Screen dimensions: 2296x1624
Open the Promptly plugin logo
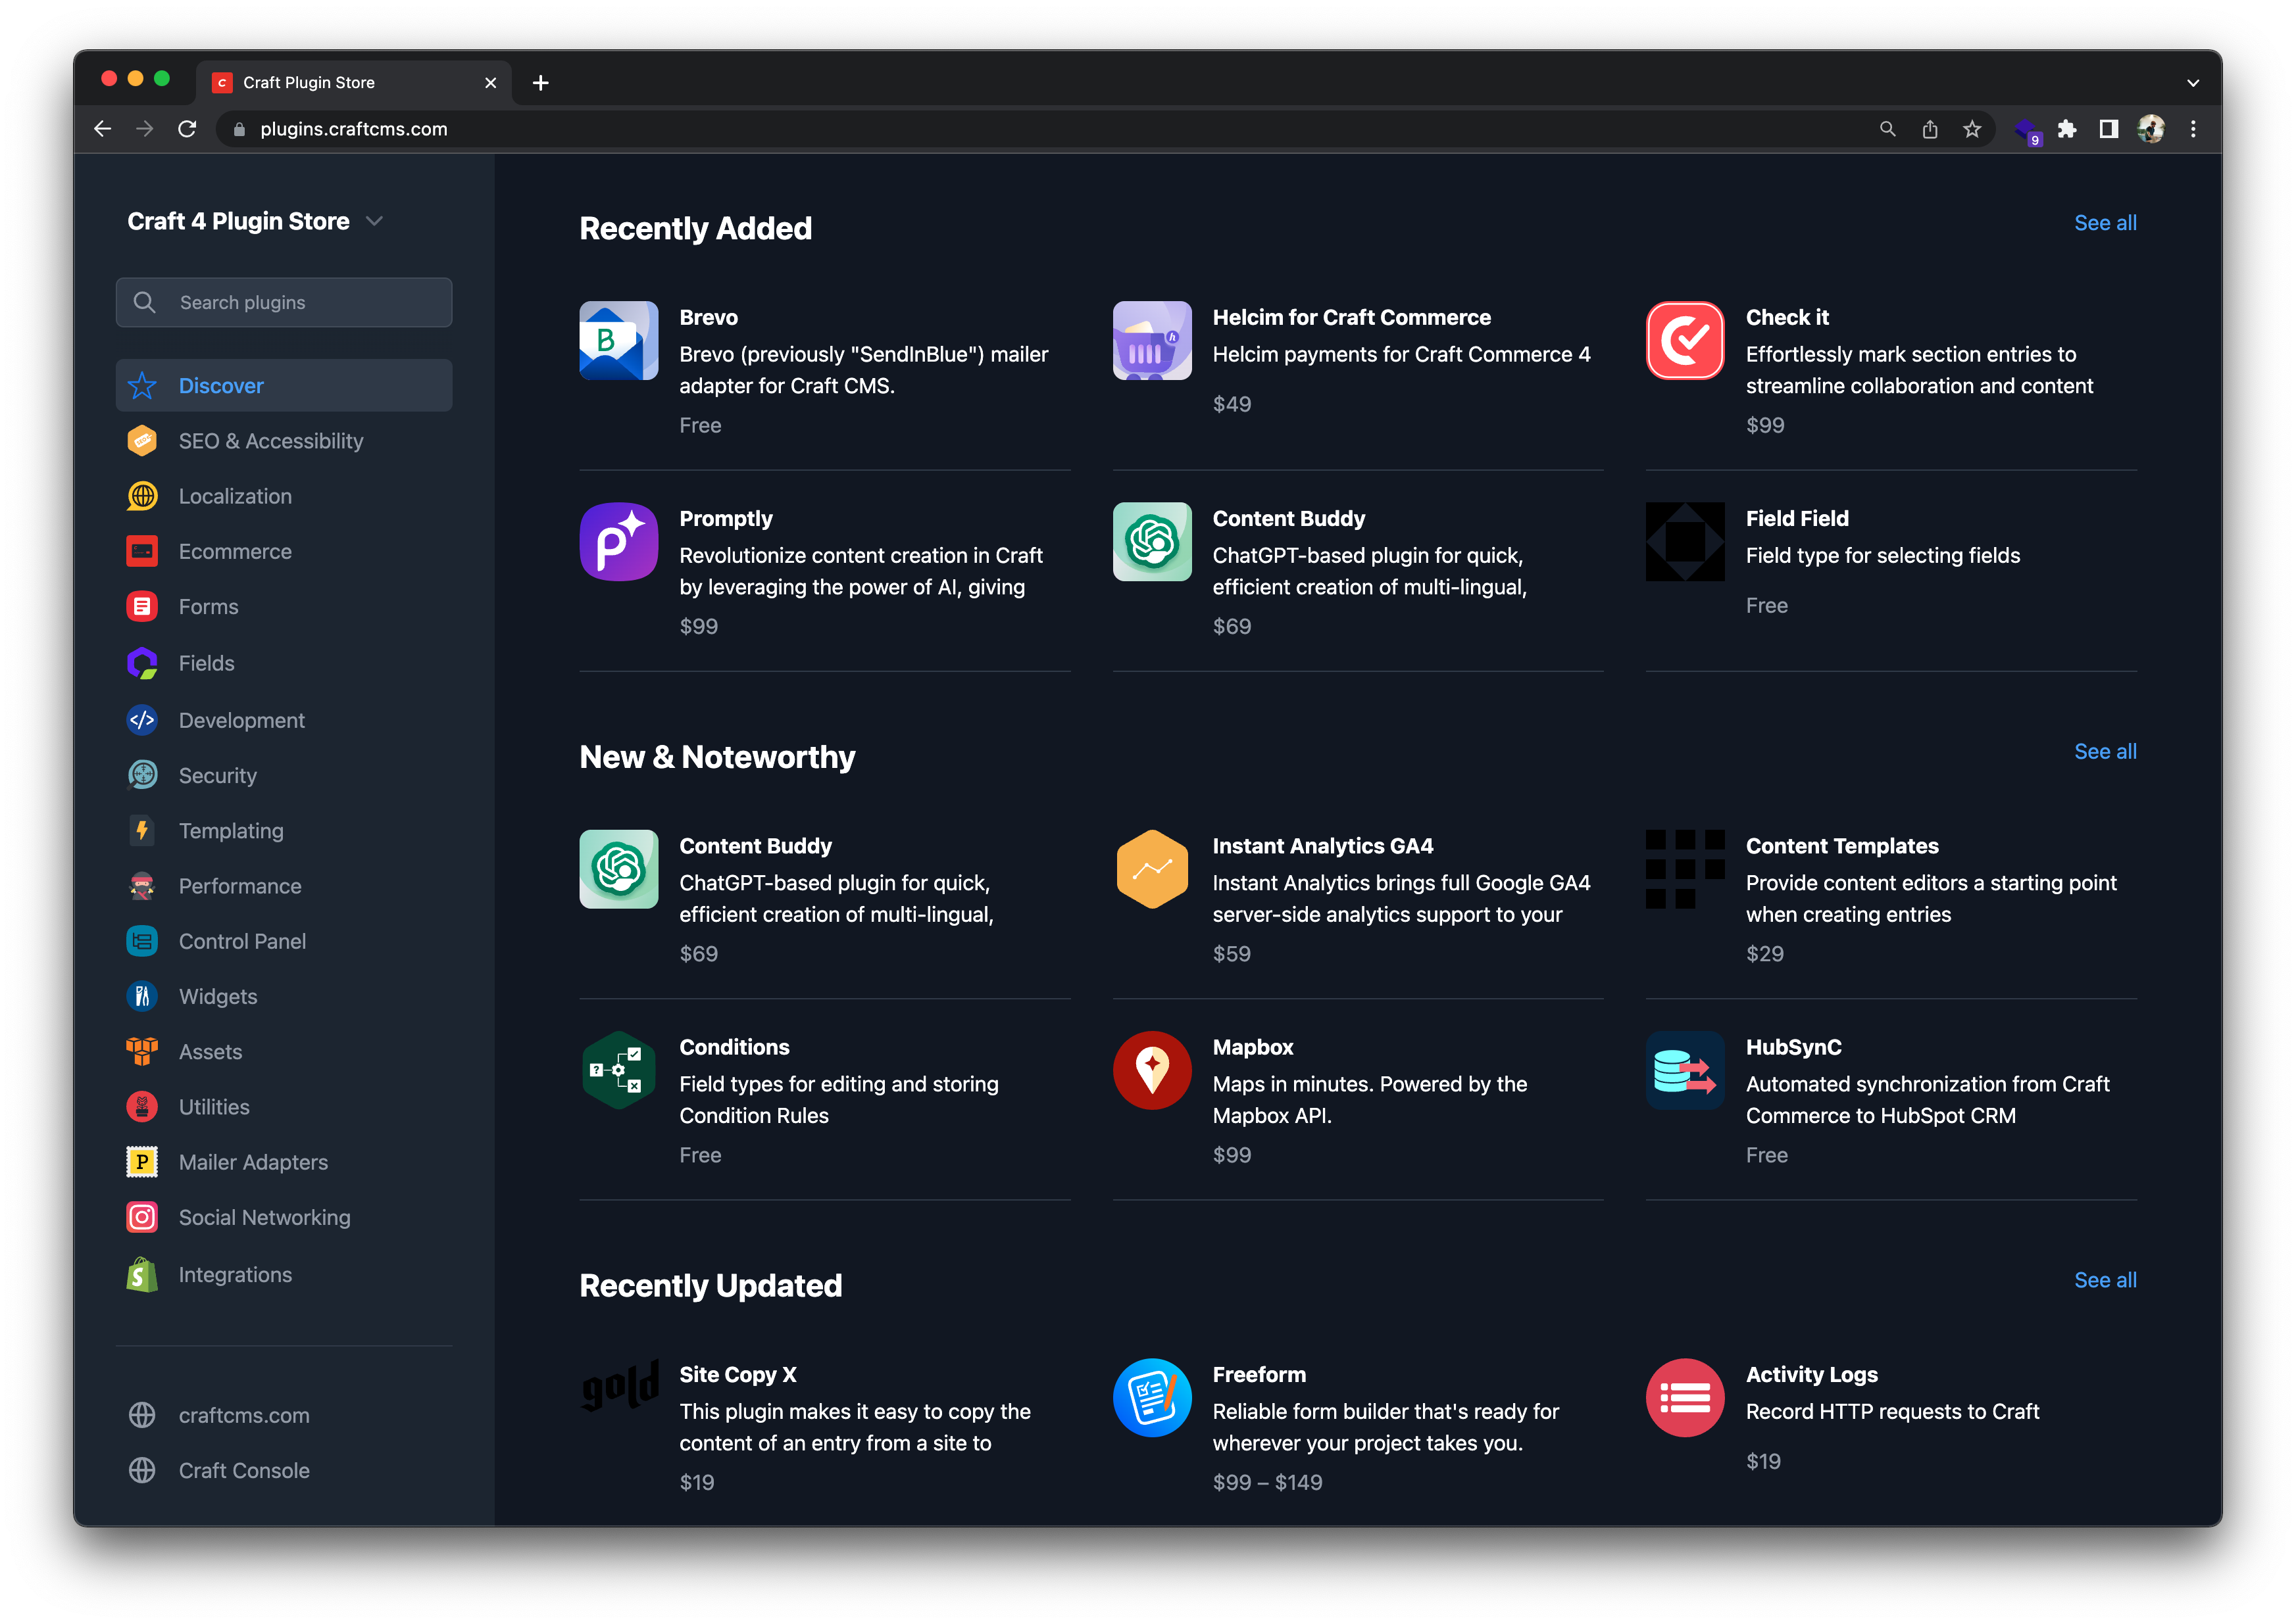pos(618,542)
